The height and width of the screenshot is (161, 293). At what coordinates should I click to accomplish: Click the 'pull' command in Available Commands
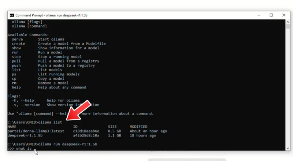16,61
